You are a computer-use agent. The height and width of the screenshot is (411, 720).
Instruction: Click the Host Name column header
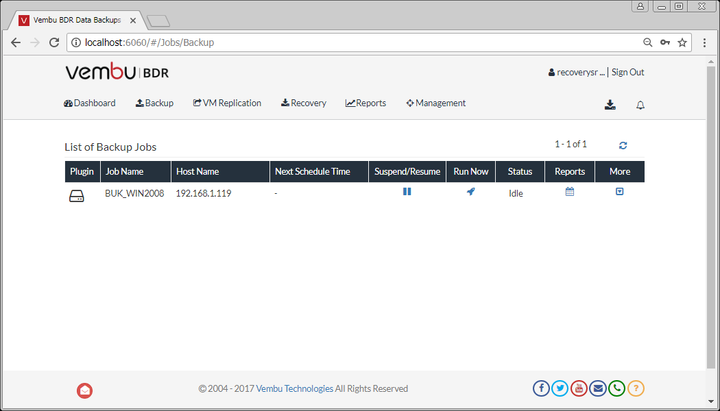(220, 171)
